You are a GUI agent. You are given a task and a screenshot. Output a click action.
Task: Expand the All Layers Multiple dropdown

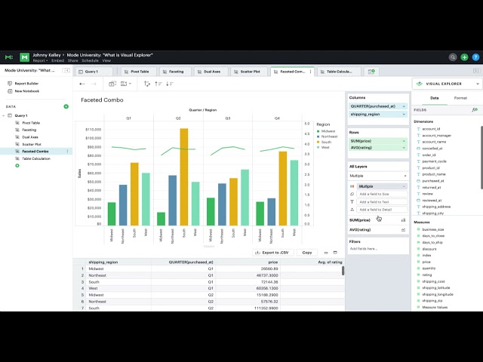coord(378,176)
